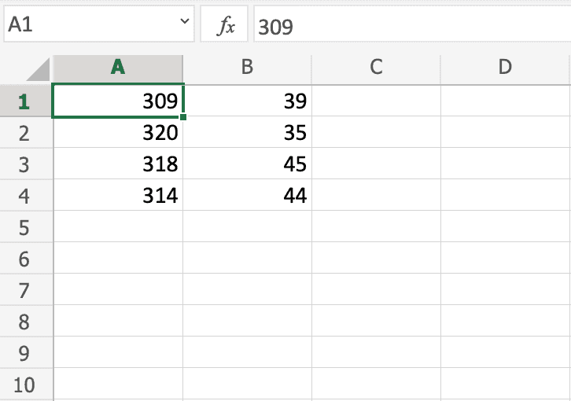Click cell A4 containing 314

pyautogui.click(x=118, y=196)
